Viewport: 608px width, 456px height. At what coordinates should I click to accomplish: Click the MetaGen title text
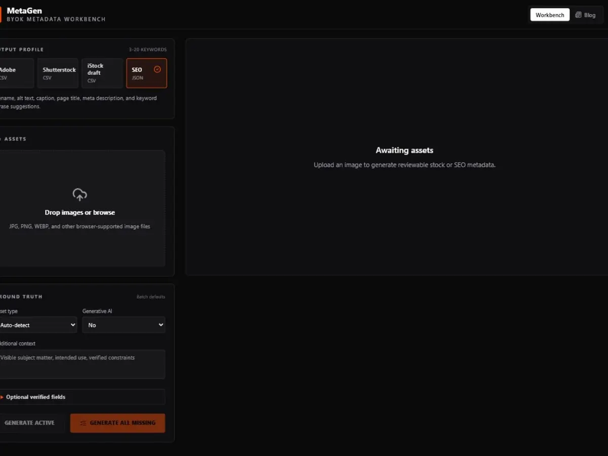pos(24,11)
